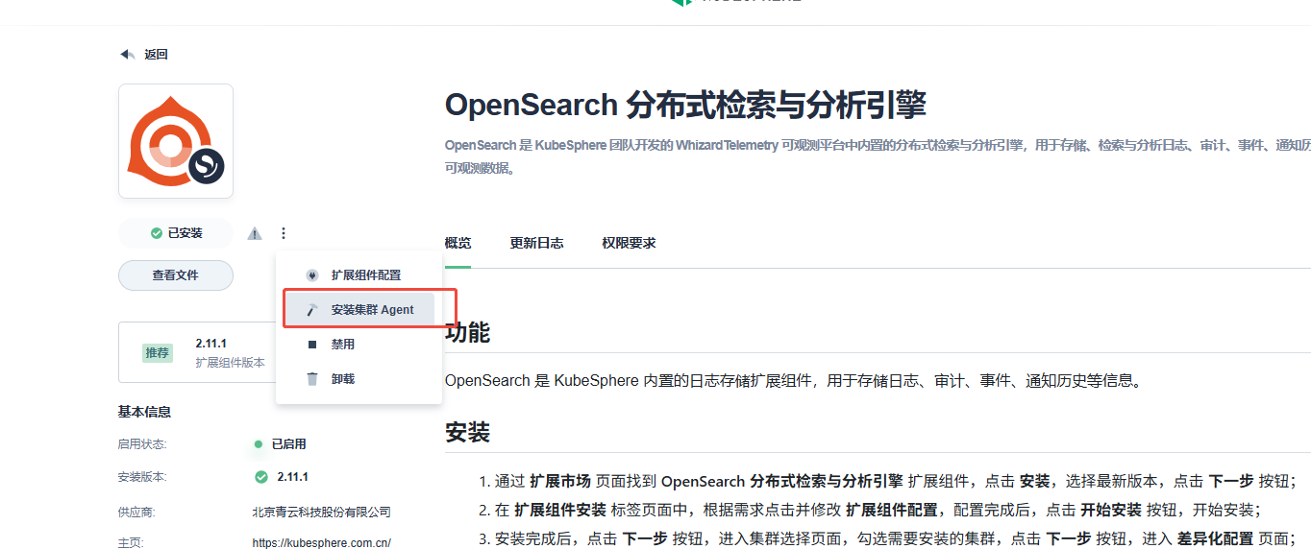Click the OpenSearch extension logo
The height and width of the screenshot is (549, 1311).
176,141
